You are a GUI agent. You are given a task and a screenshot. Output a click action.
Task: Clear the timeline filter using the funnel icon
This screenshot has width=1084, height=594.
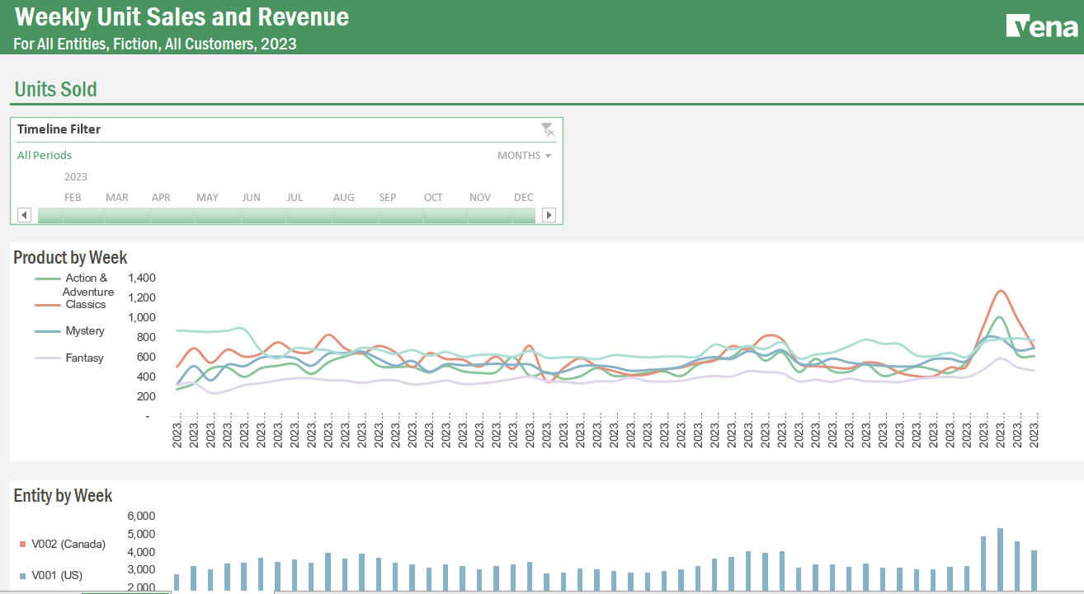[x=548, y=129]
